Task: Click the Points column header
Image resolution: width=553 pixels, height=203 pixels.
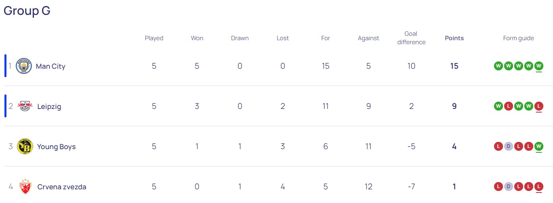Action: [x=454, y=38]
